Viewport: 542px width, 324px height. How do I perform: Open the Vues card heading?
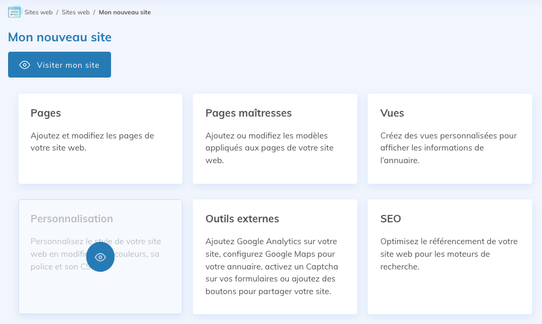[x=392, y=113]
